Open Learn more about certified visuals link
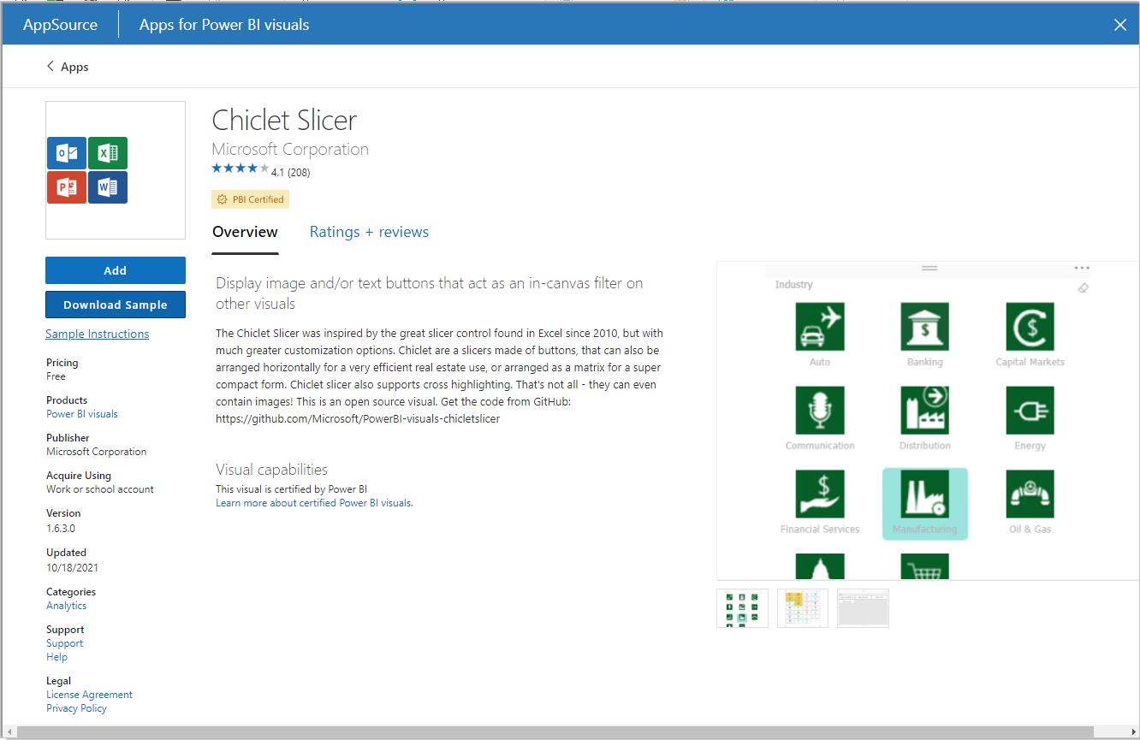This screenshot has width=1140, height=740. pyautogui.click(x=313, y=503)
